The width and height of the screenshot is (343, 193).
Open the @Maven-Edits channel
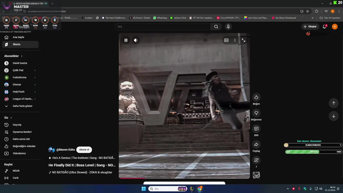pyautogui.click(x=65, y=150)
